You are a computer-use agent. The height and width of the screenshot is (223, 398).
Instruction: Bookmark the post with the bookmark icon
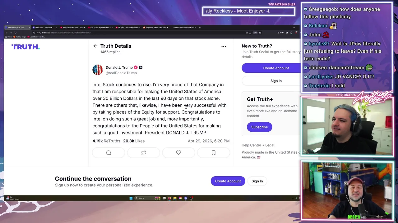coord(214,153)
